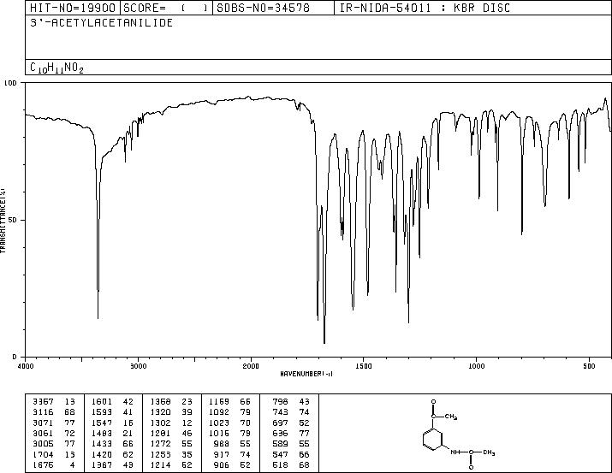Image resolution: width=612 pixels, height=473 pixels.
Task: Click the 906 peak table entry
Action: 233,465
